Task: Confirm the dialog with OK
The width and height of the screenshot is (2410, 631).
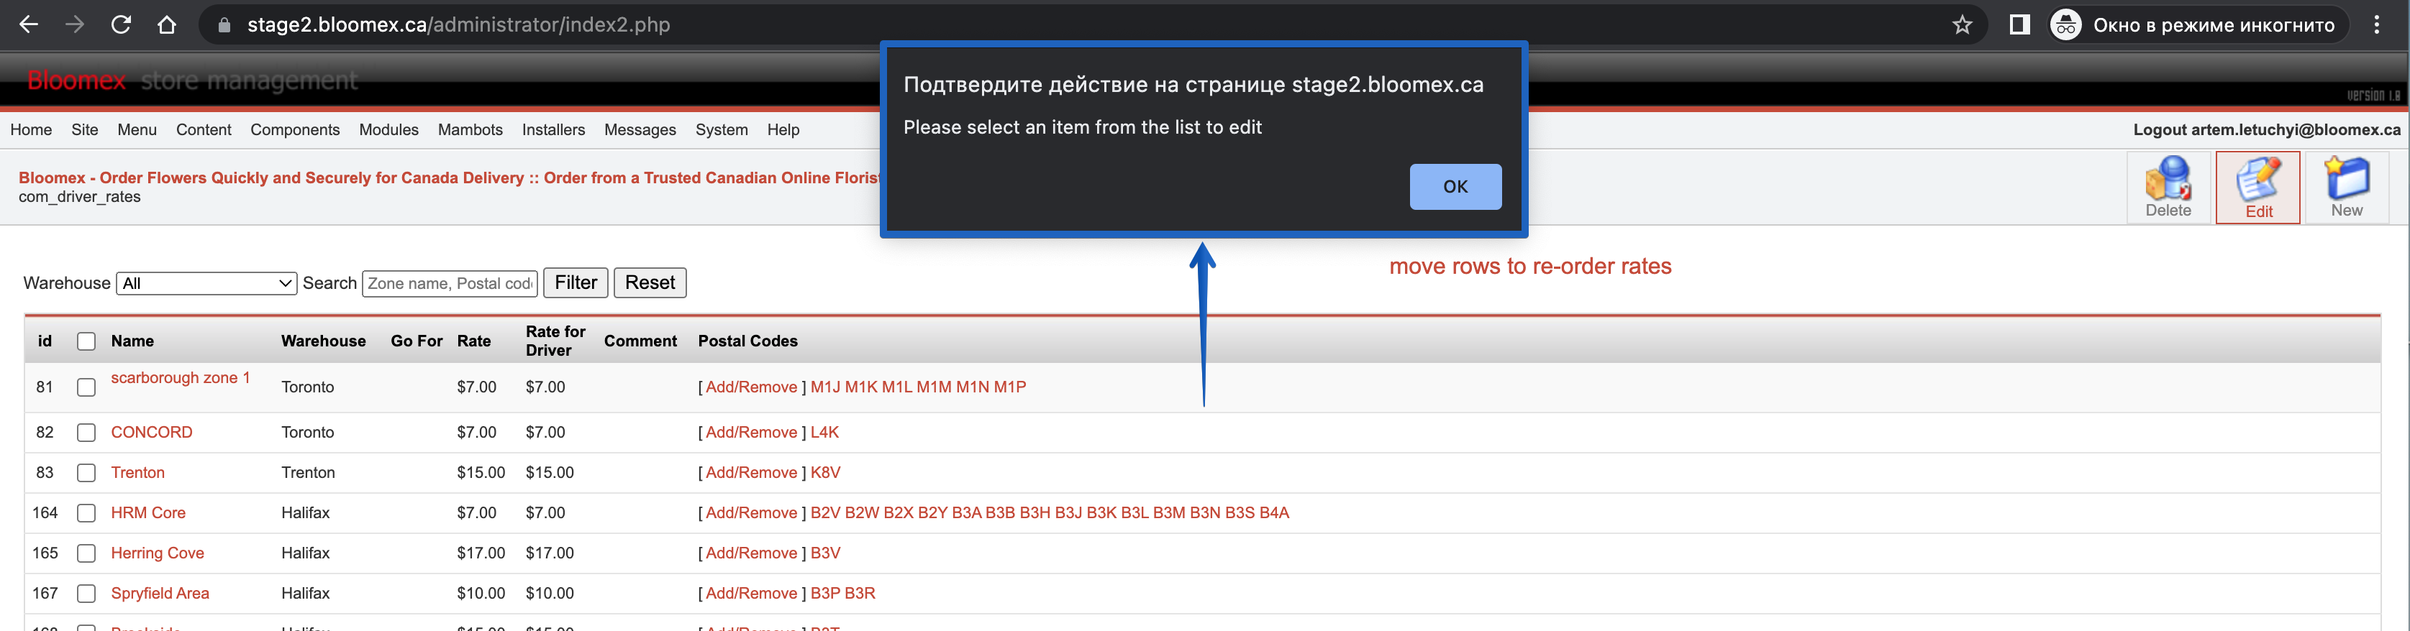Action: click(x=1455, y=187)
